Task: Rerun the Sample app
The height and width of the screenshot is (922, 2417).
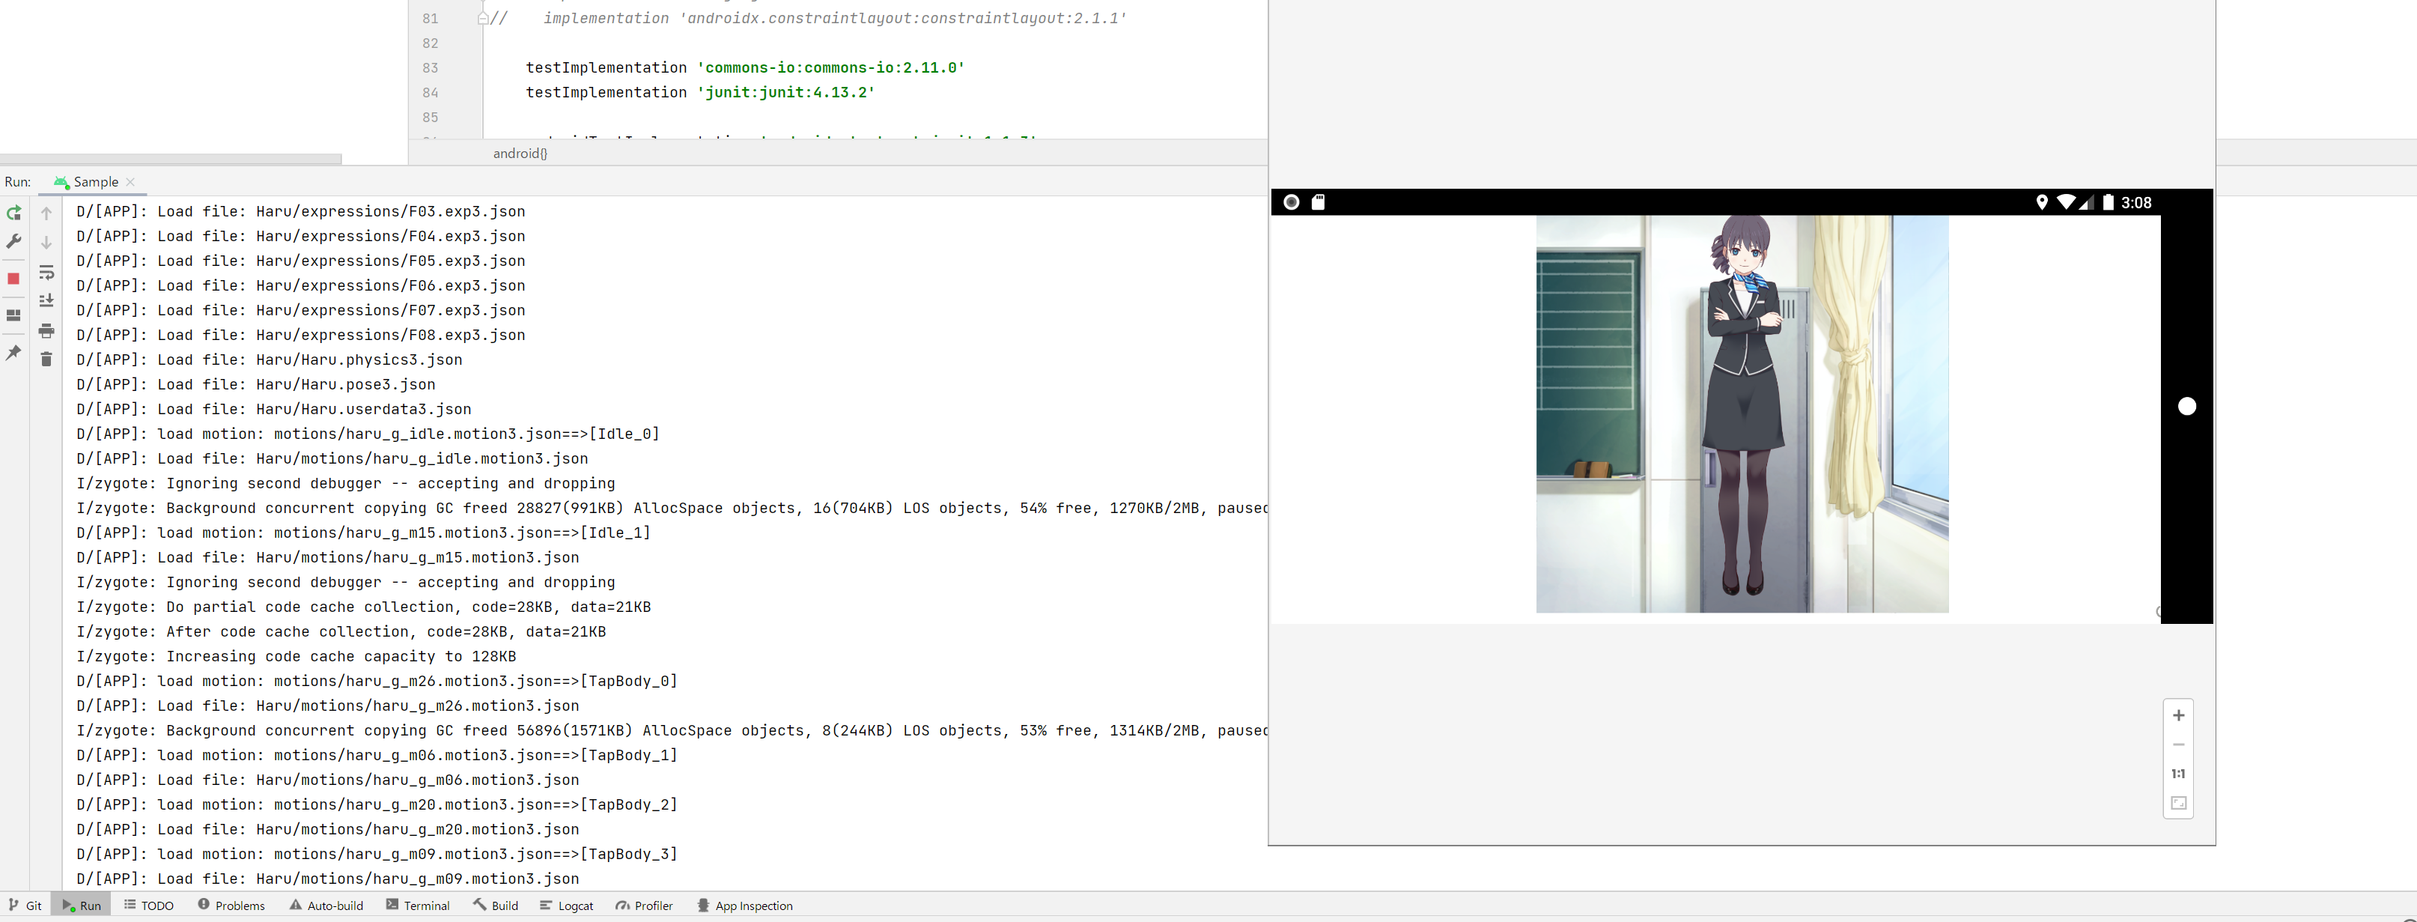Action: point(14,213)
